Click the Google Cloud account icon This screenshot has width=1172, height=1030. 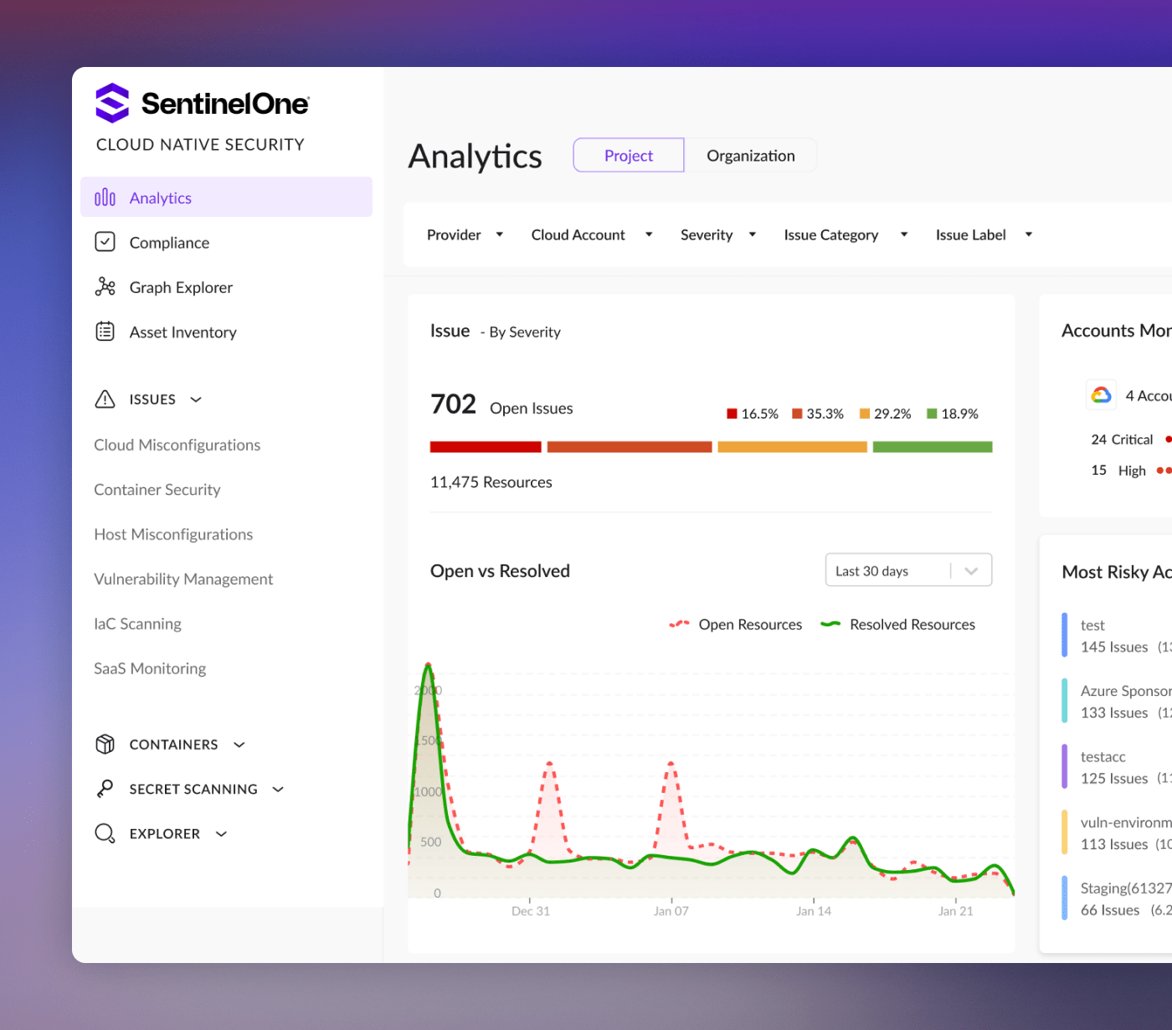click(x=1101, y=395)
